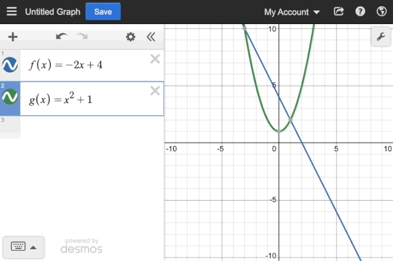Toggle visibility of f(x) blue line
The height and width of the screenshot is (261, 393).
(10, 65)
